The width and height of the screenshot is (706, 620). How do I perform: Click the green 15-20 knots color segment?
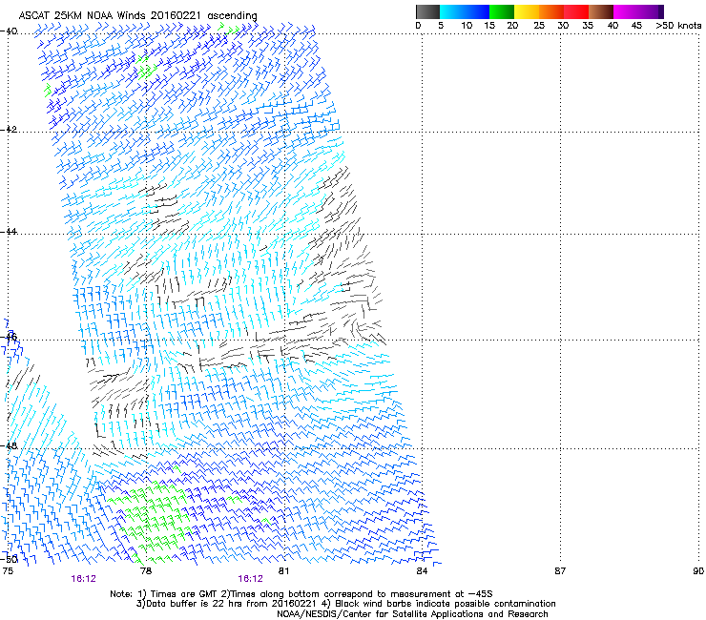[502, 11]
